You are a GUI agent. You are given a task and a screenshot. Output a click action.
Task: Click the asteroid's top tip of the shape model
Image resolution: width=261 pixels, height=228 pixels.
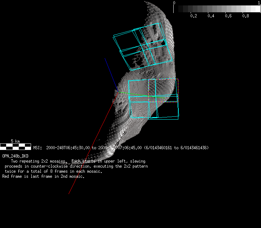[x=147, y=3]
